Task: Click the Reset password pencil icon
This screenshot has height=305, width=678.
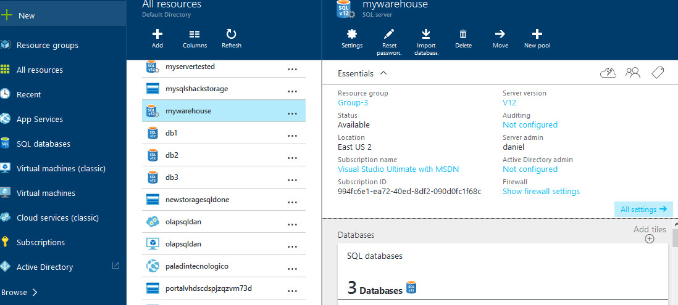Action: tap(389, 35)
